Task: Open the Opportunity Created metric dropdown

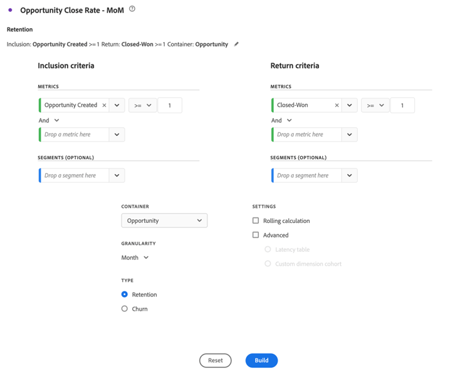Action: click(117, 105)
